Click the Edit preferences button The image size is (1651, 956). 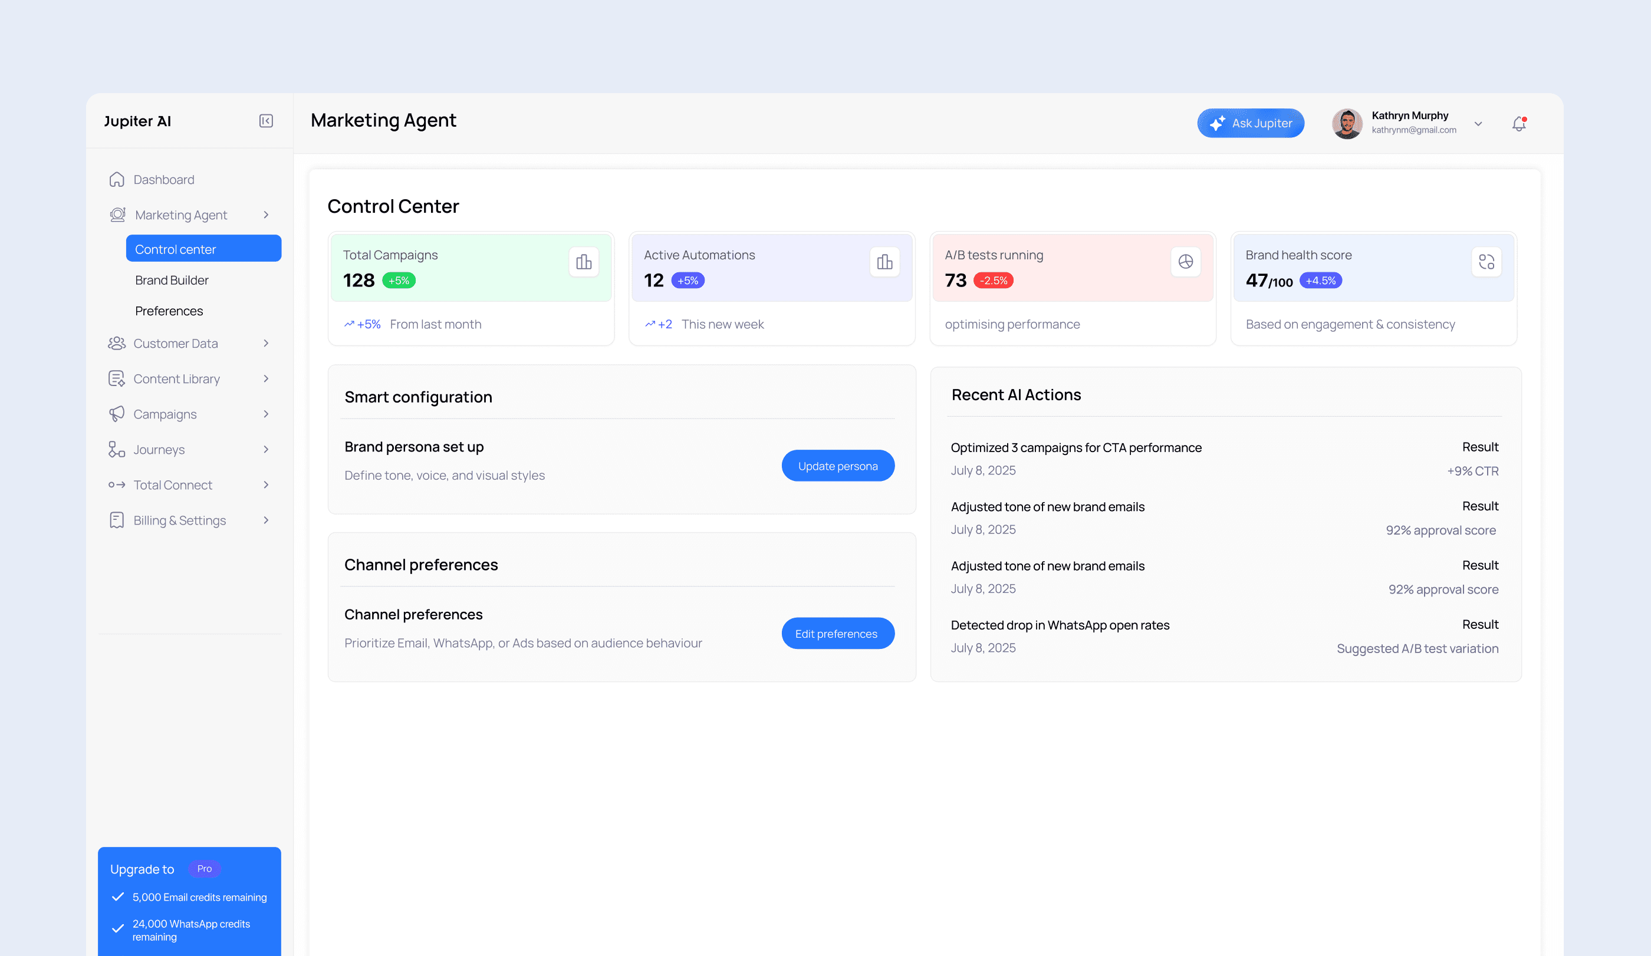(837, 634)
